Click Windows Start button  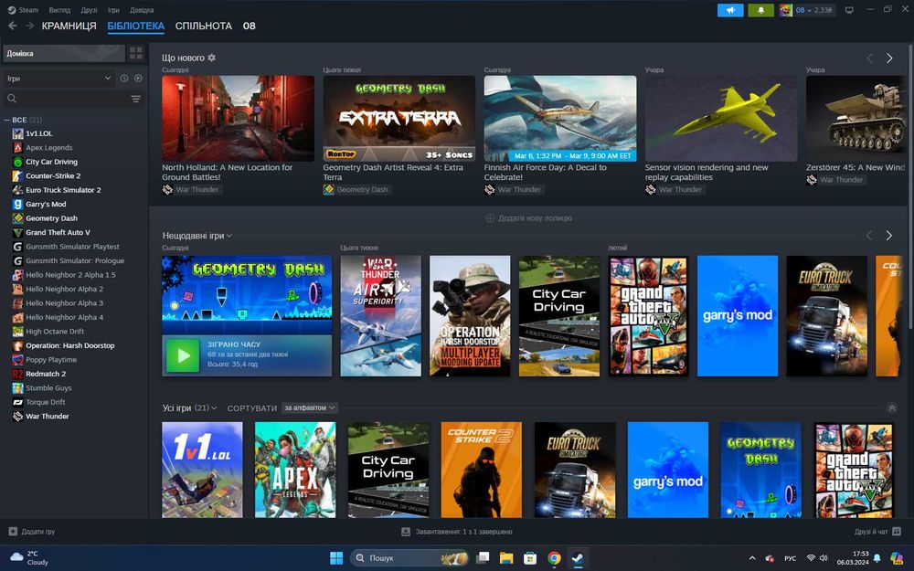[336, 557]
